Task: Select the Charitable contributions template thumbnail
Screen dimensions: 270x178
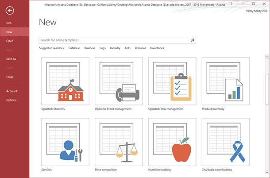Action: point(226,142)
